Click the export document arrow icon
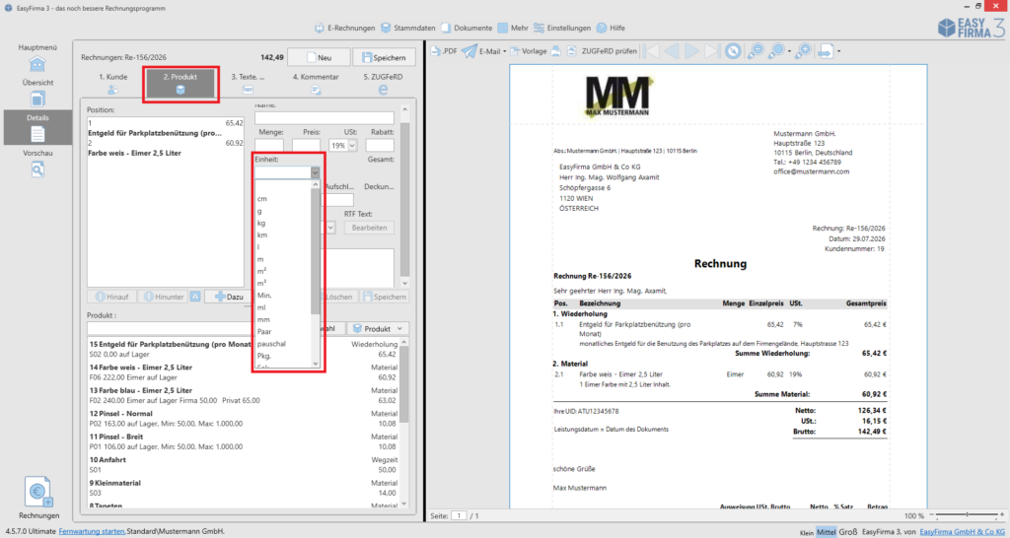This screenshot has width=1010, height=538. pyautogui.click(x=826, y=51)
